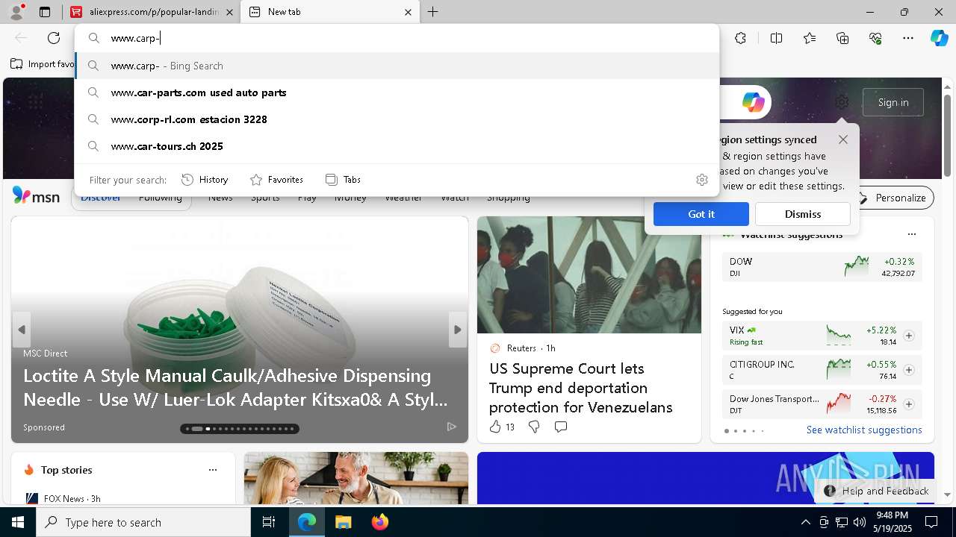
Task: Click the msn logo
Action: [36, 197]
